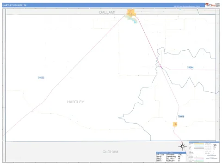This screenshot has width=222, height=166.
Task: Click the road junction at Hartley town
Action: click(x=161, y=67)
